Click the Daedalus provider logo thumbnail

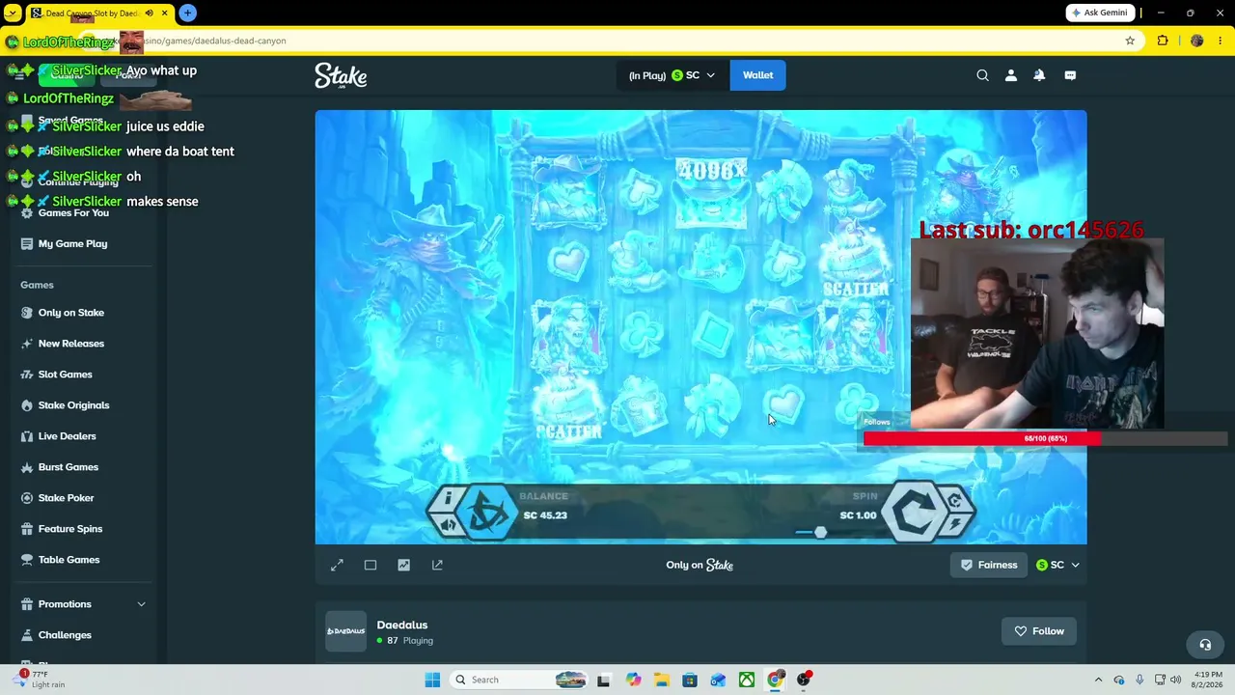pyautogui.click(x=345, y=631)
